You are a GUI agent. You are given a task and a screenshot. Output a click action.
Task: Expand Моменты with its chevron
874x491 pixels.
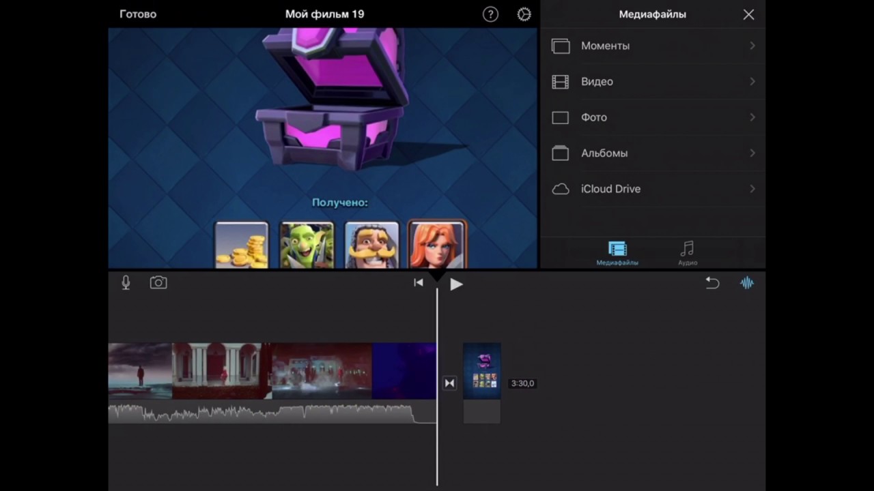(752, 46)
